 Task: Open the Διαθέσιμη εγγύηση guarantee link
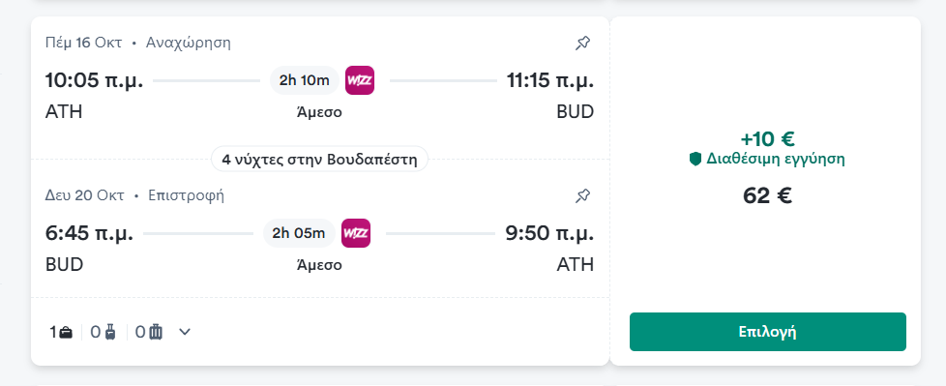(775, 160)
